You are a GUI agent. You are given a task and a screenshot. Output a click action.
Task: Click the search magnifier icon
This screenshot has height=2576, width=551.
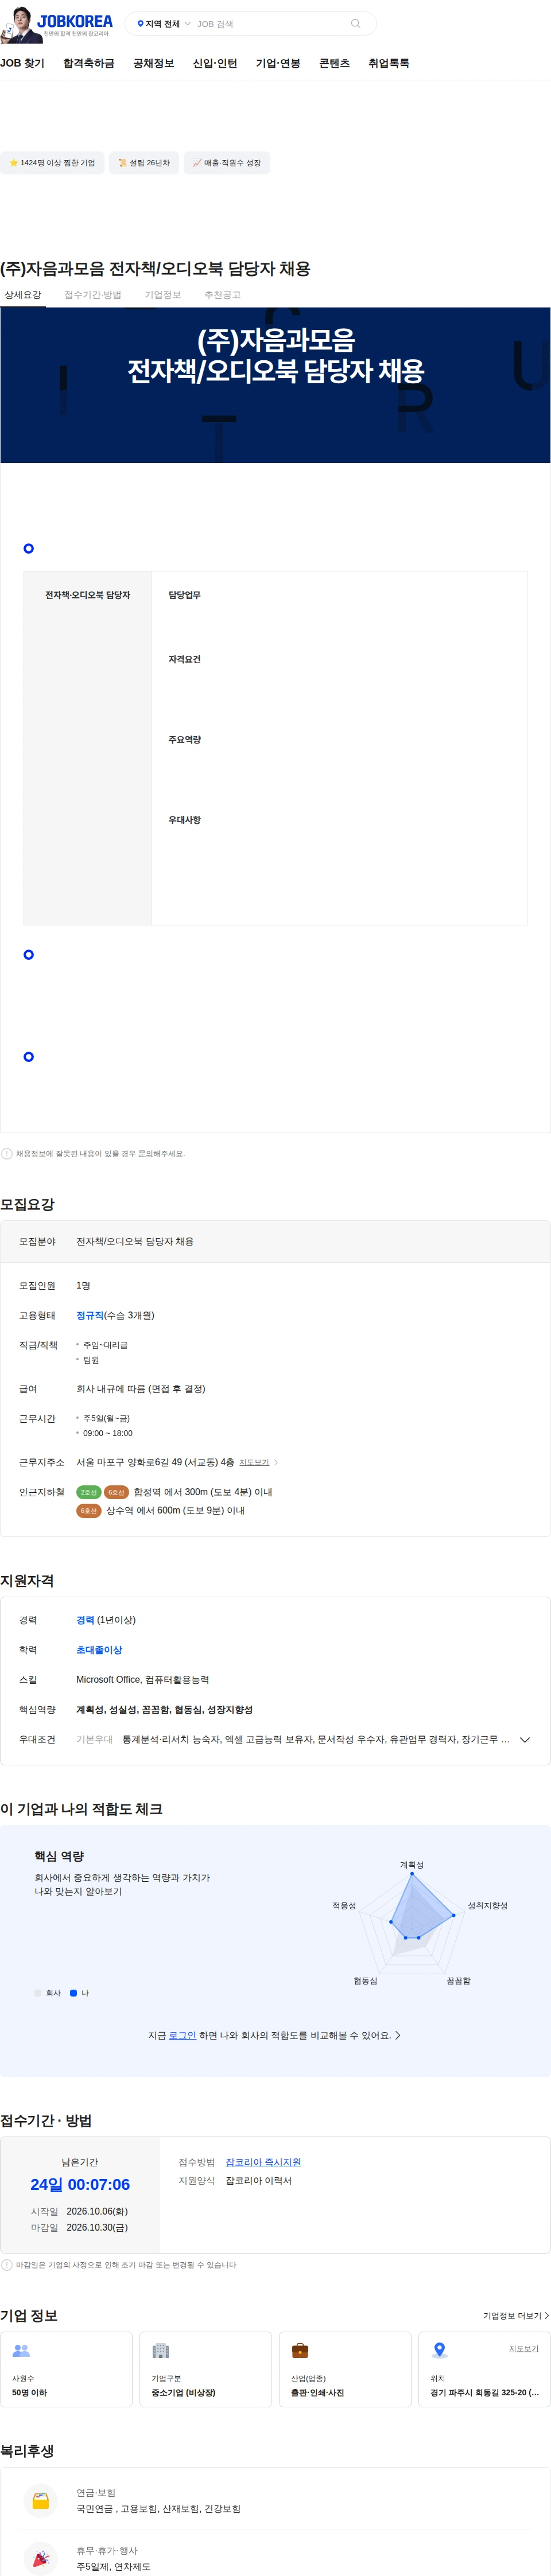[355, 24]
